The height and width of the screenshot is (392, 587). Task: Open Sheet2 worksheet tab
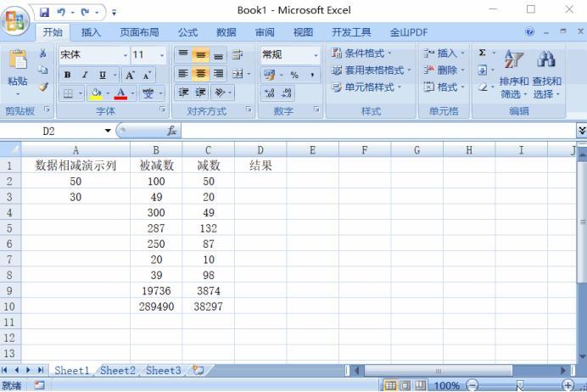point(118,370)
